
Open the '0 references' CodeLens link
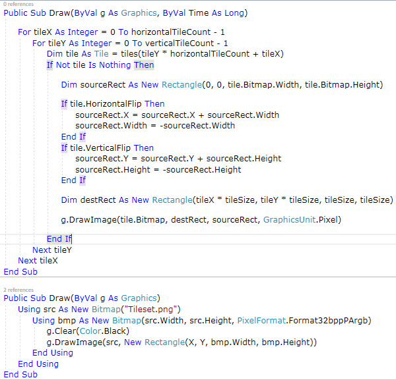(x=18, y=4)
